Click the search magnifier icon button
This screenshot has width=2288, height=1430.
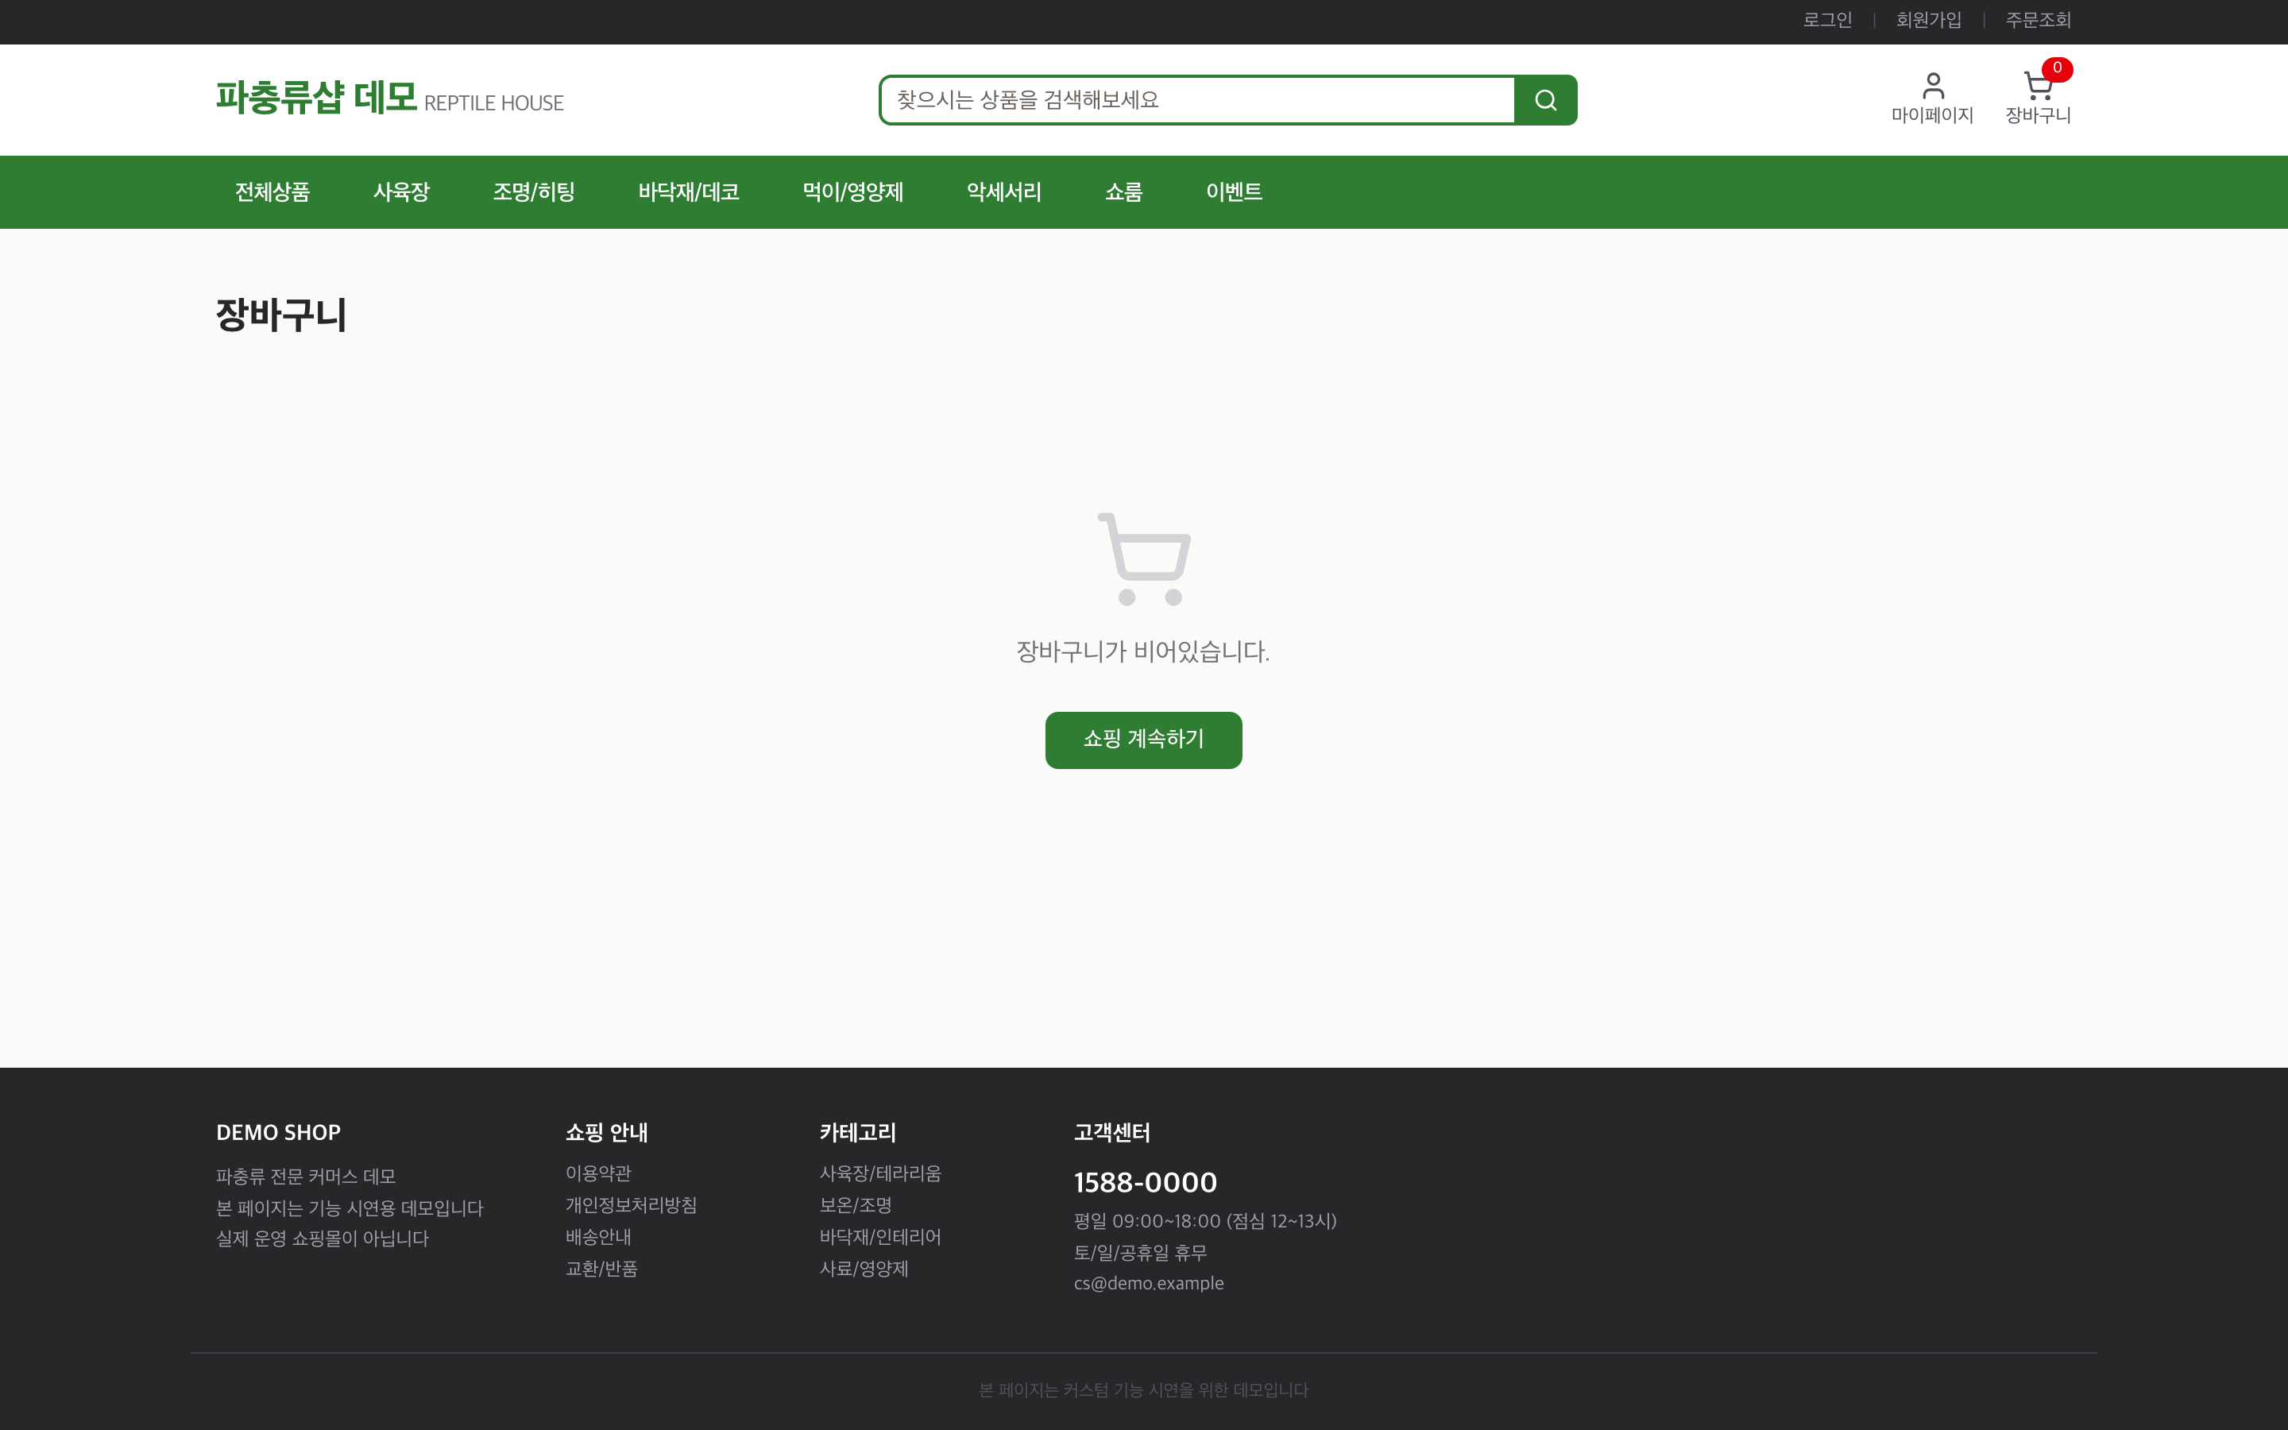(x=1545, y=100)
